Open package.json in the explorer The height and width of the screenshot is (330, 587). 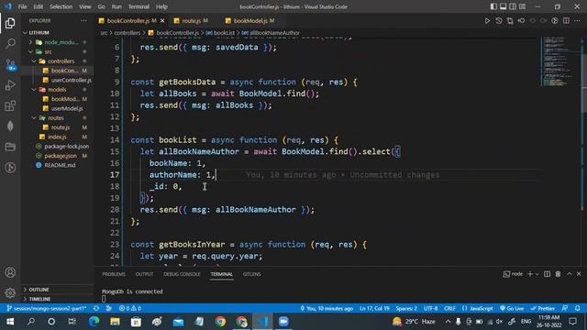(61, 156)
